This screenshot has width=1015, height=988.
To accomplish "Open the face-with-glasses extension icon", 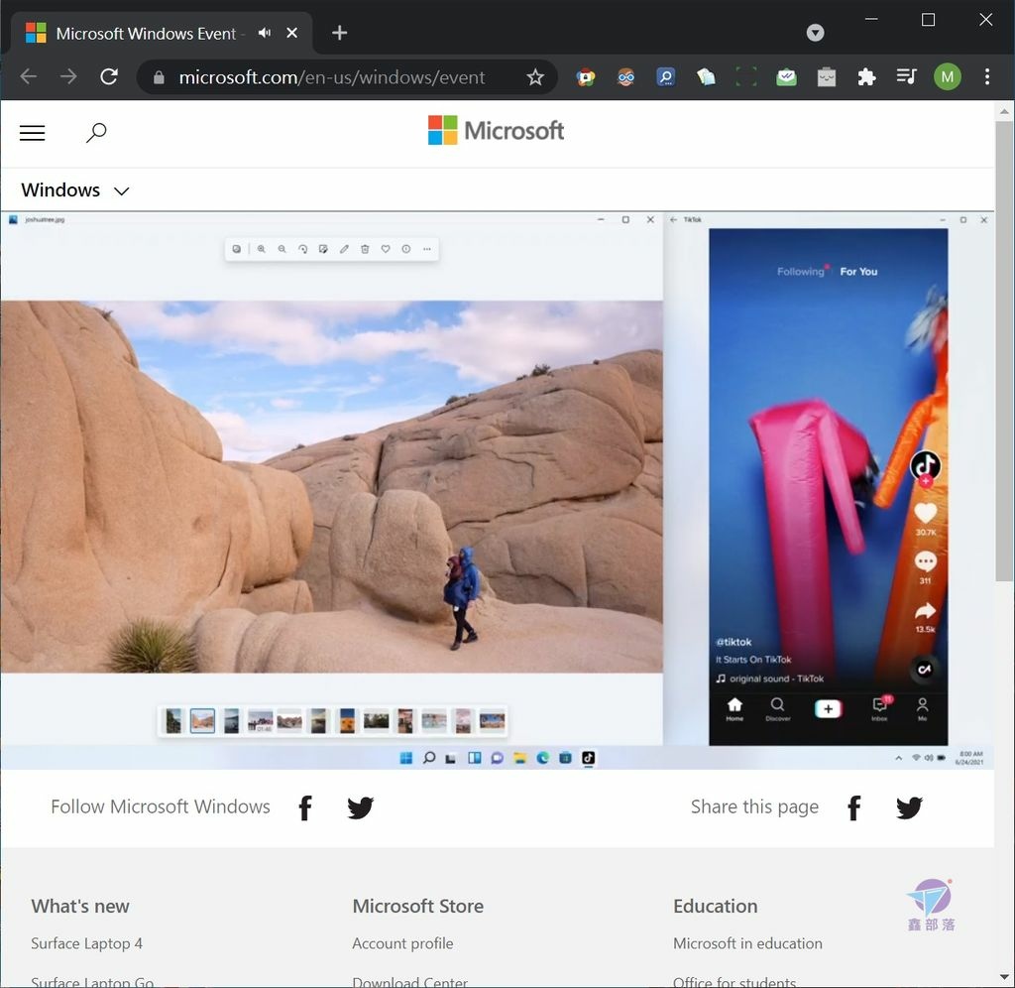I will click(625, 77).
